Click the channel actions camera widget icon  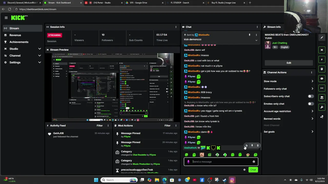coord(322,98)
